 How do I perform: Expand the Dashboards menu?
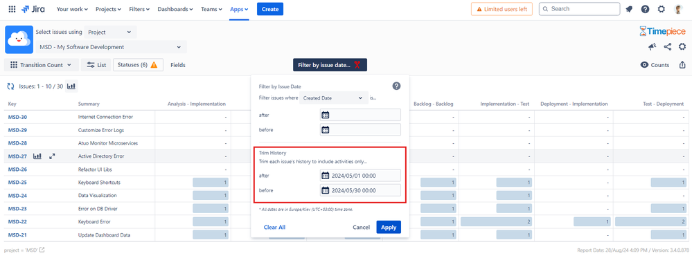tap(175, 9)
